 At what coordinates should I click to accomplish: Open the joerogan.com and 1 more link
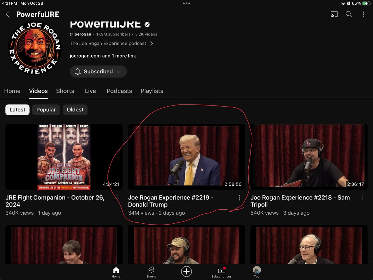pyautogui.click(x=103, y=56)
